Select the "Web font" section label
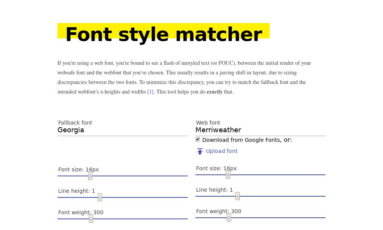 [x=208, y=123]
